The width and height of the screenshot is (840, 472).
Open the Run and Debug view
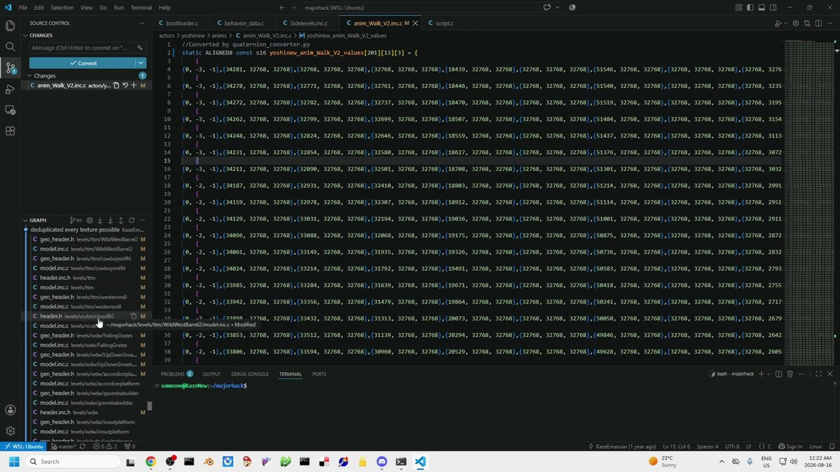pyautogui.click(x=10, y=88)
